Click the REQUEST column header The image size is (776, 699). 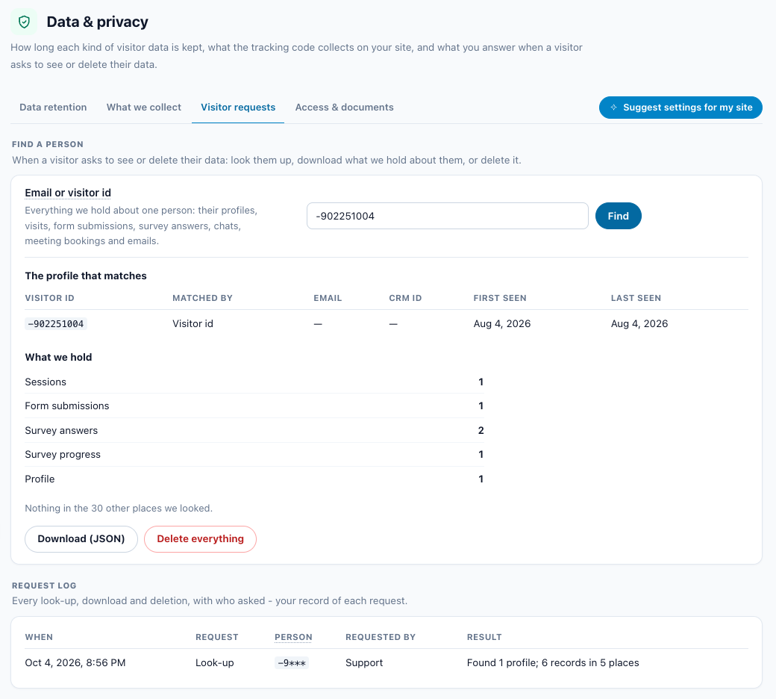[x=217, y=637]
